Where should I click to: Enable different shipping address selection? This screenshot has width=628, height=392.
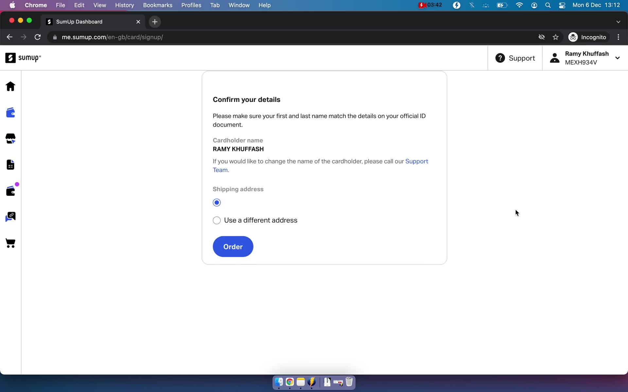pyautogui.click(x=217, y=220)
